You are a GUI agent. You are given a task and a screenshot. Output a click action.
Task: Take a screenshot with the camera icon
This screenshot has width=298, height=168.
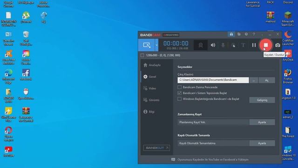[x=278, y=45]
